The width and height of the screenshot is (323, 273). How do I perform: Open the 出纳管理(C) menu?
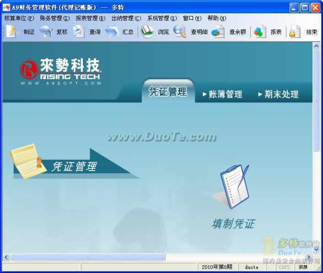(126, 18)
